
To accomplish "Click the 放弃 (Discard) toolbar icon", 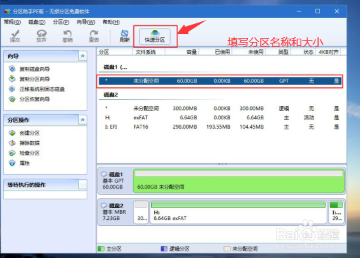I will pyautogui.click(x=41, y=36).
